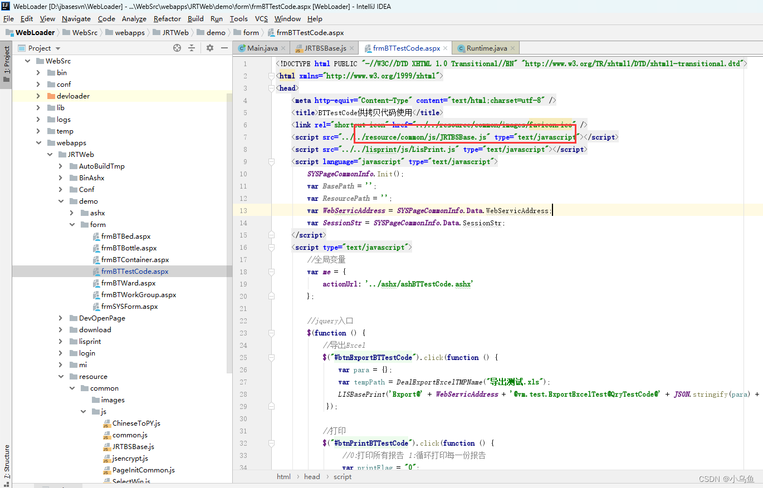Select frmBTContainer.aspx file
Image resolution: width=763 pixels, height=488 pixels.
coord(135,259)
